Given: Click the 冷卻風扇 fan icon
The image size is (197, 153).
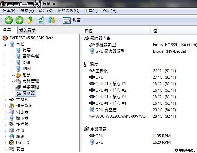Looking at the screenshot, I should [86, 129].
